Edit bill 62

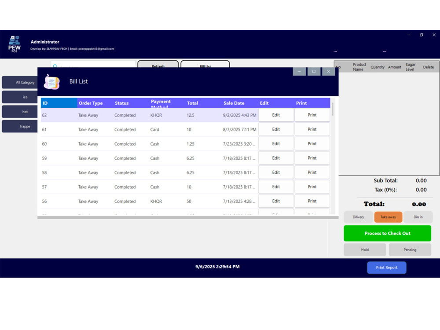tap(276, 115)
